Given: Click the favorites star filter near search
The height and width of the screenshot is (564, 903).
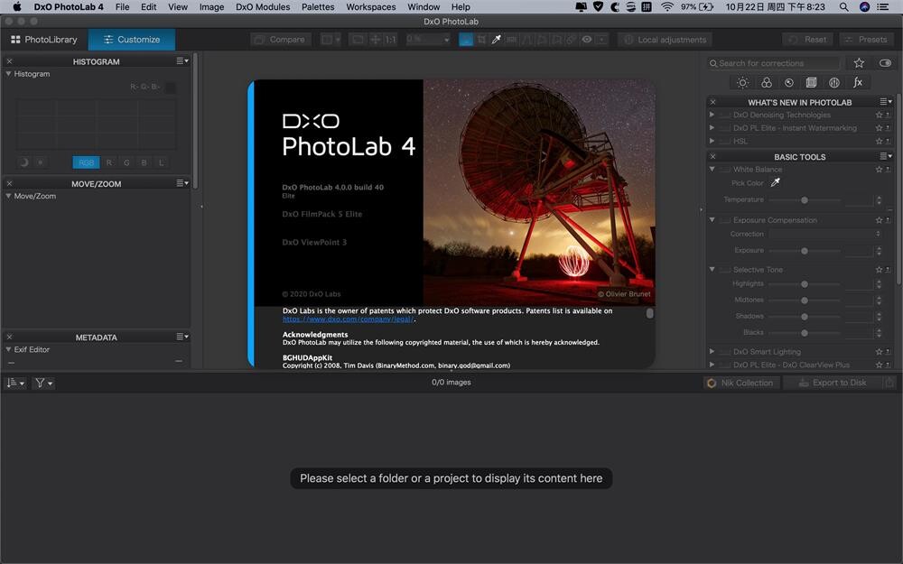Looking at the screenshot, I should (x=859, y=63).
